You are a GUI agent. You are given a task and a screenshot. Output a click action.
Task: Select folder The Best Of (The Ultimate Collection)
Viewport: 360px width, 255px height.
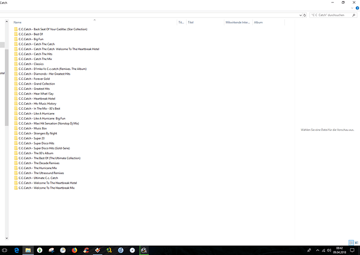(x=47, y=158)
